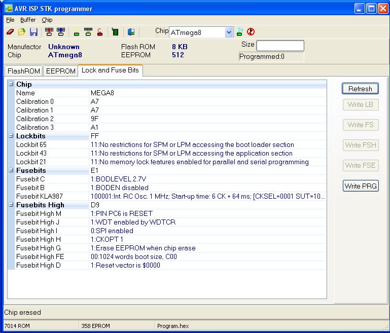
Task: Select the Lock and Fuse Bits tab
Action: (110, 70)
